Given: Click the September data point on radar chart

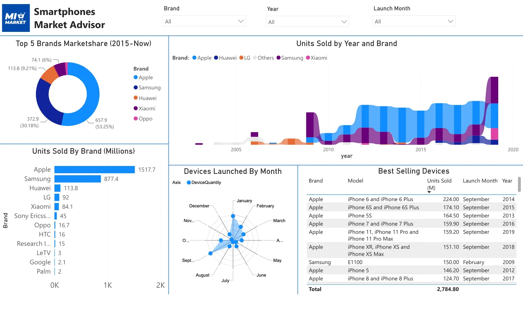Looking at the screenshot, I should click(210, 253).
